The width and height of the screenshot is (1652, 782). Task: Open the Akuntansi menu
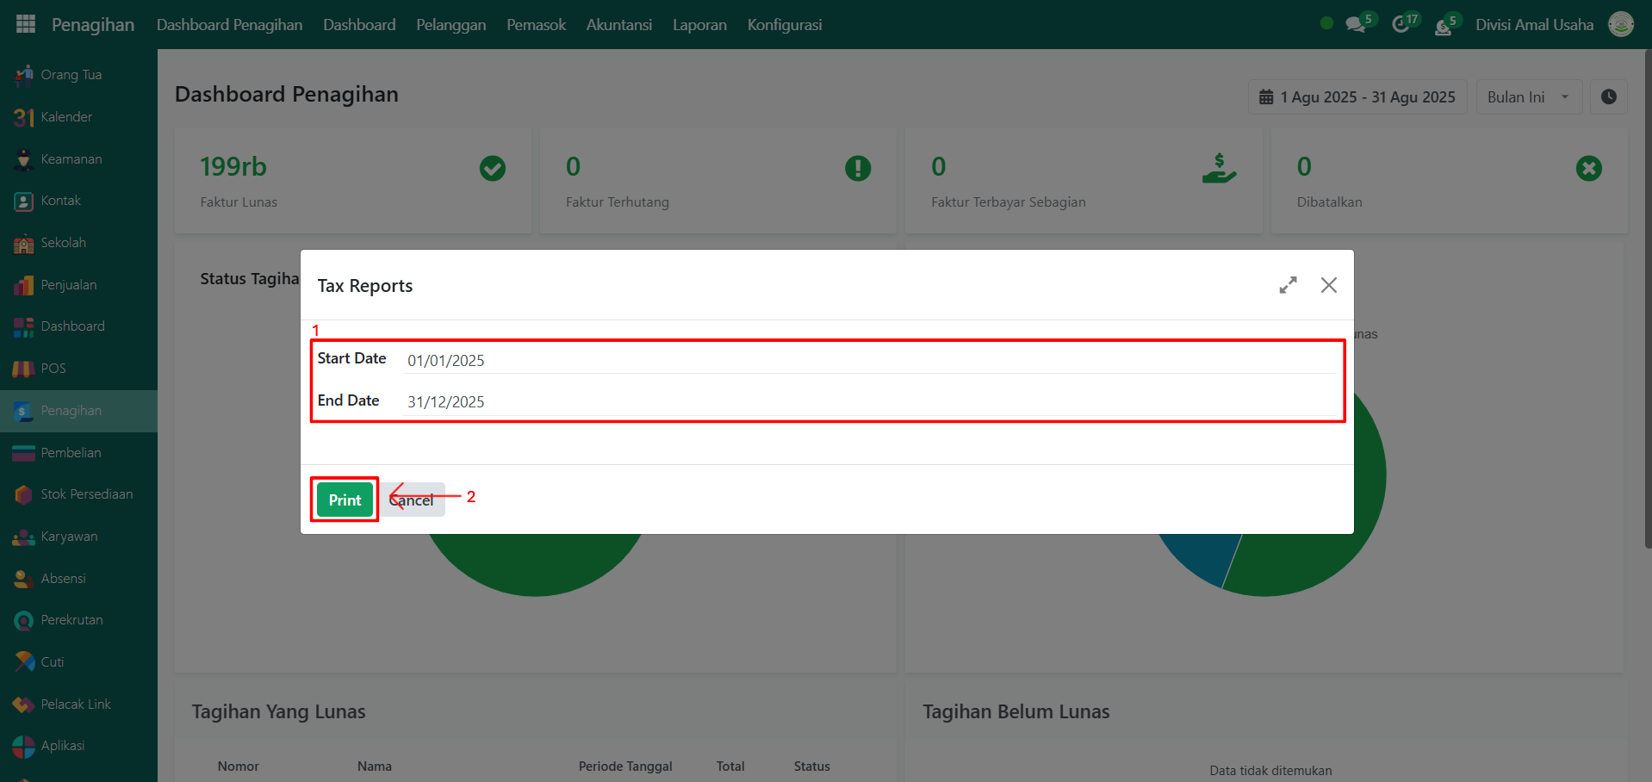click(x=618, y=25)
